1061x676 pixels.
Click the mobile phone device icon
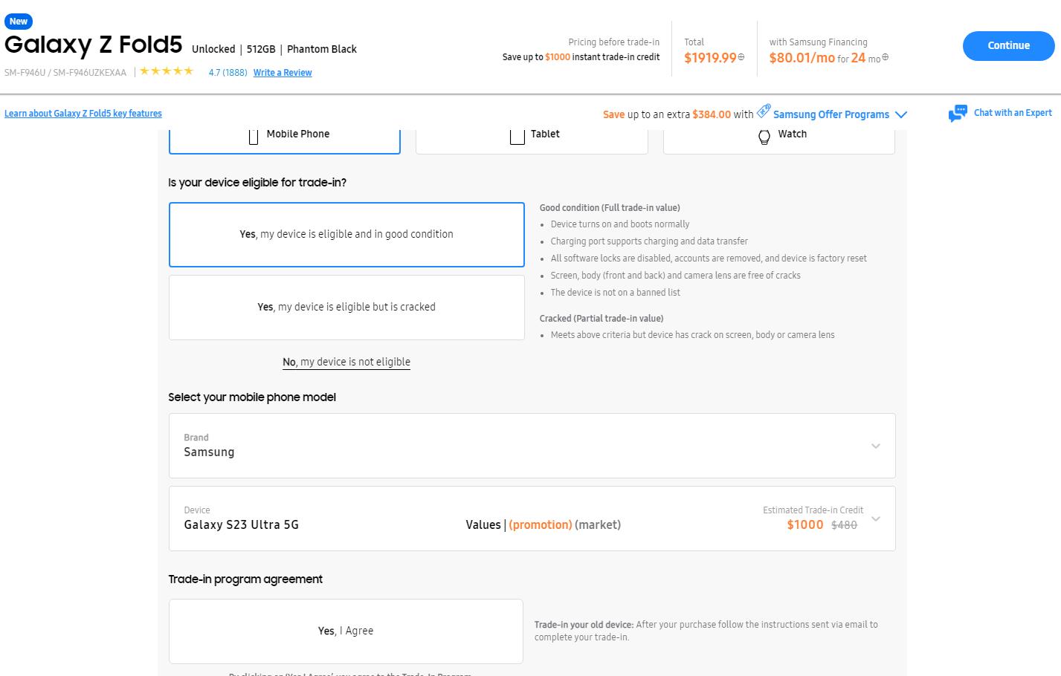[254, 136]
